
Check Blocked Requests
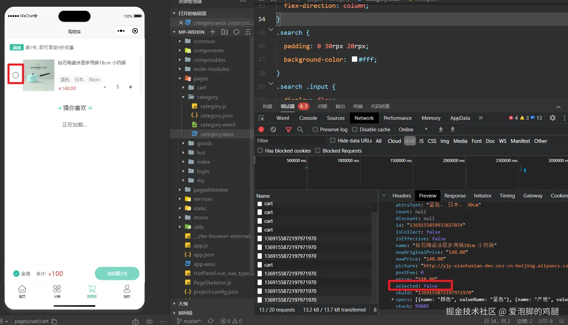[317, 151]
